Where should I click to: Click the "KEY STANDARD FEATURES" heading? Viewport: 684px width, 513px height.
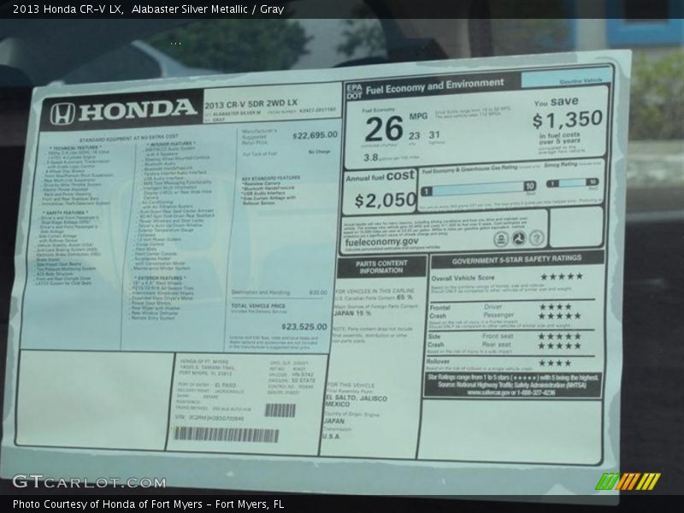tap(271, 178)
